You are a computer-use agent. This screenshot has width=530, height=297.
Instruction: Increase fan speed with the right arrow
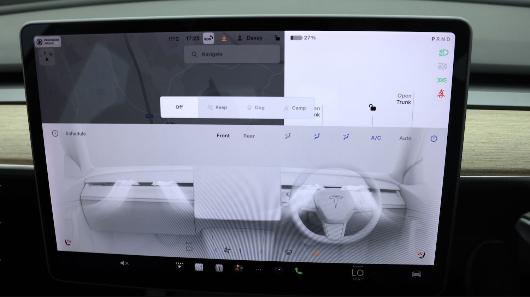pos(261,251)
